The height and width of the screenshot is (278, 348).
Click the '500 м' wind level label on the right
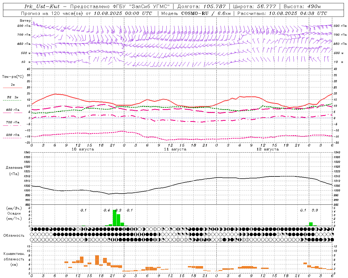[338, 53]
